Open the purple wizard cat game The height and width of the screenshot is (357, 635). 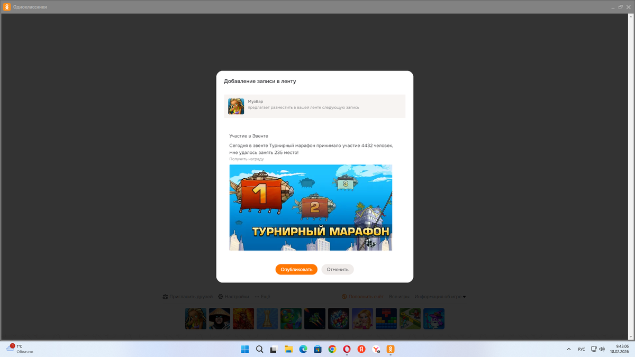click(434, 319)
